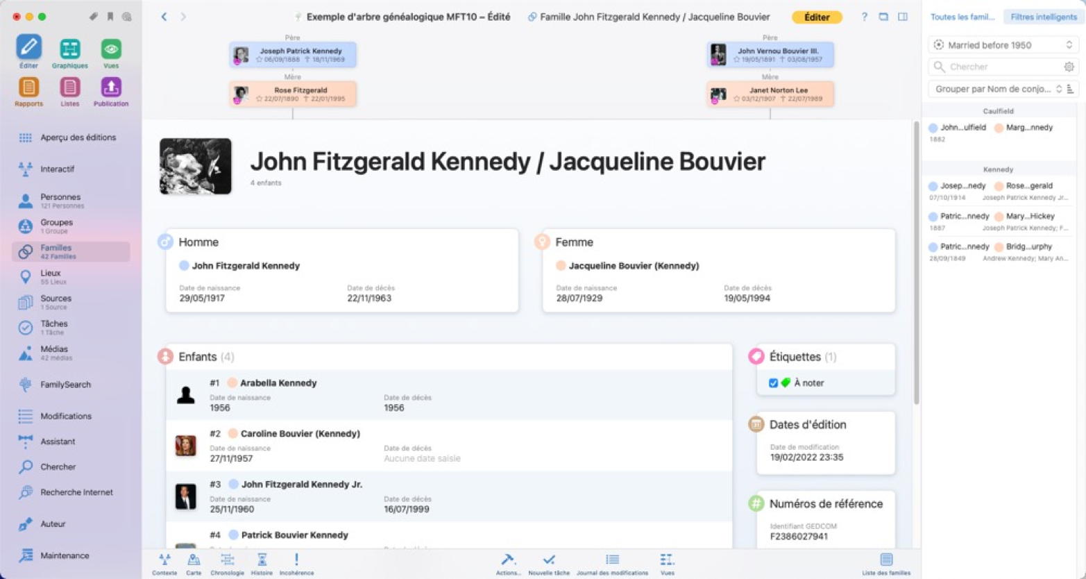This screenshot has height=579, width=1086.
Task: Open the Grouper par Nom dropdown
Action: click(x=996, y=89)
